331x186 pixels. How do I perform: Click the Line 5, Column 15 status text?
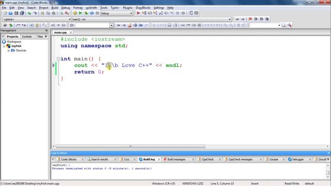222,184
